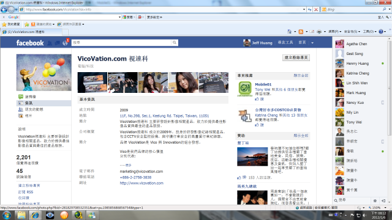
Task: Click the VicoVation balloon profile picture
Action: [x=43, y=72]
